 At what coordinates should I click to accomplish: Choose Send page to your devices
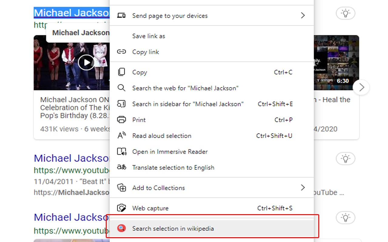click(x=211, y=15)
